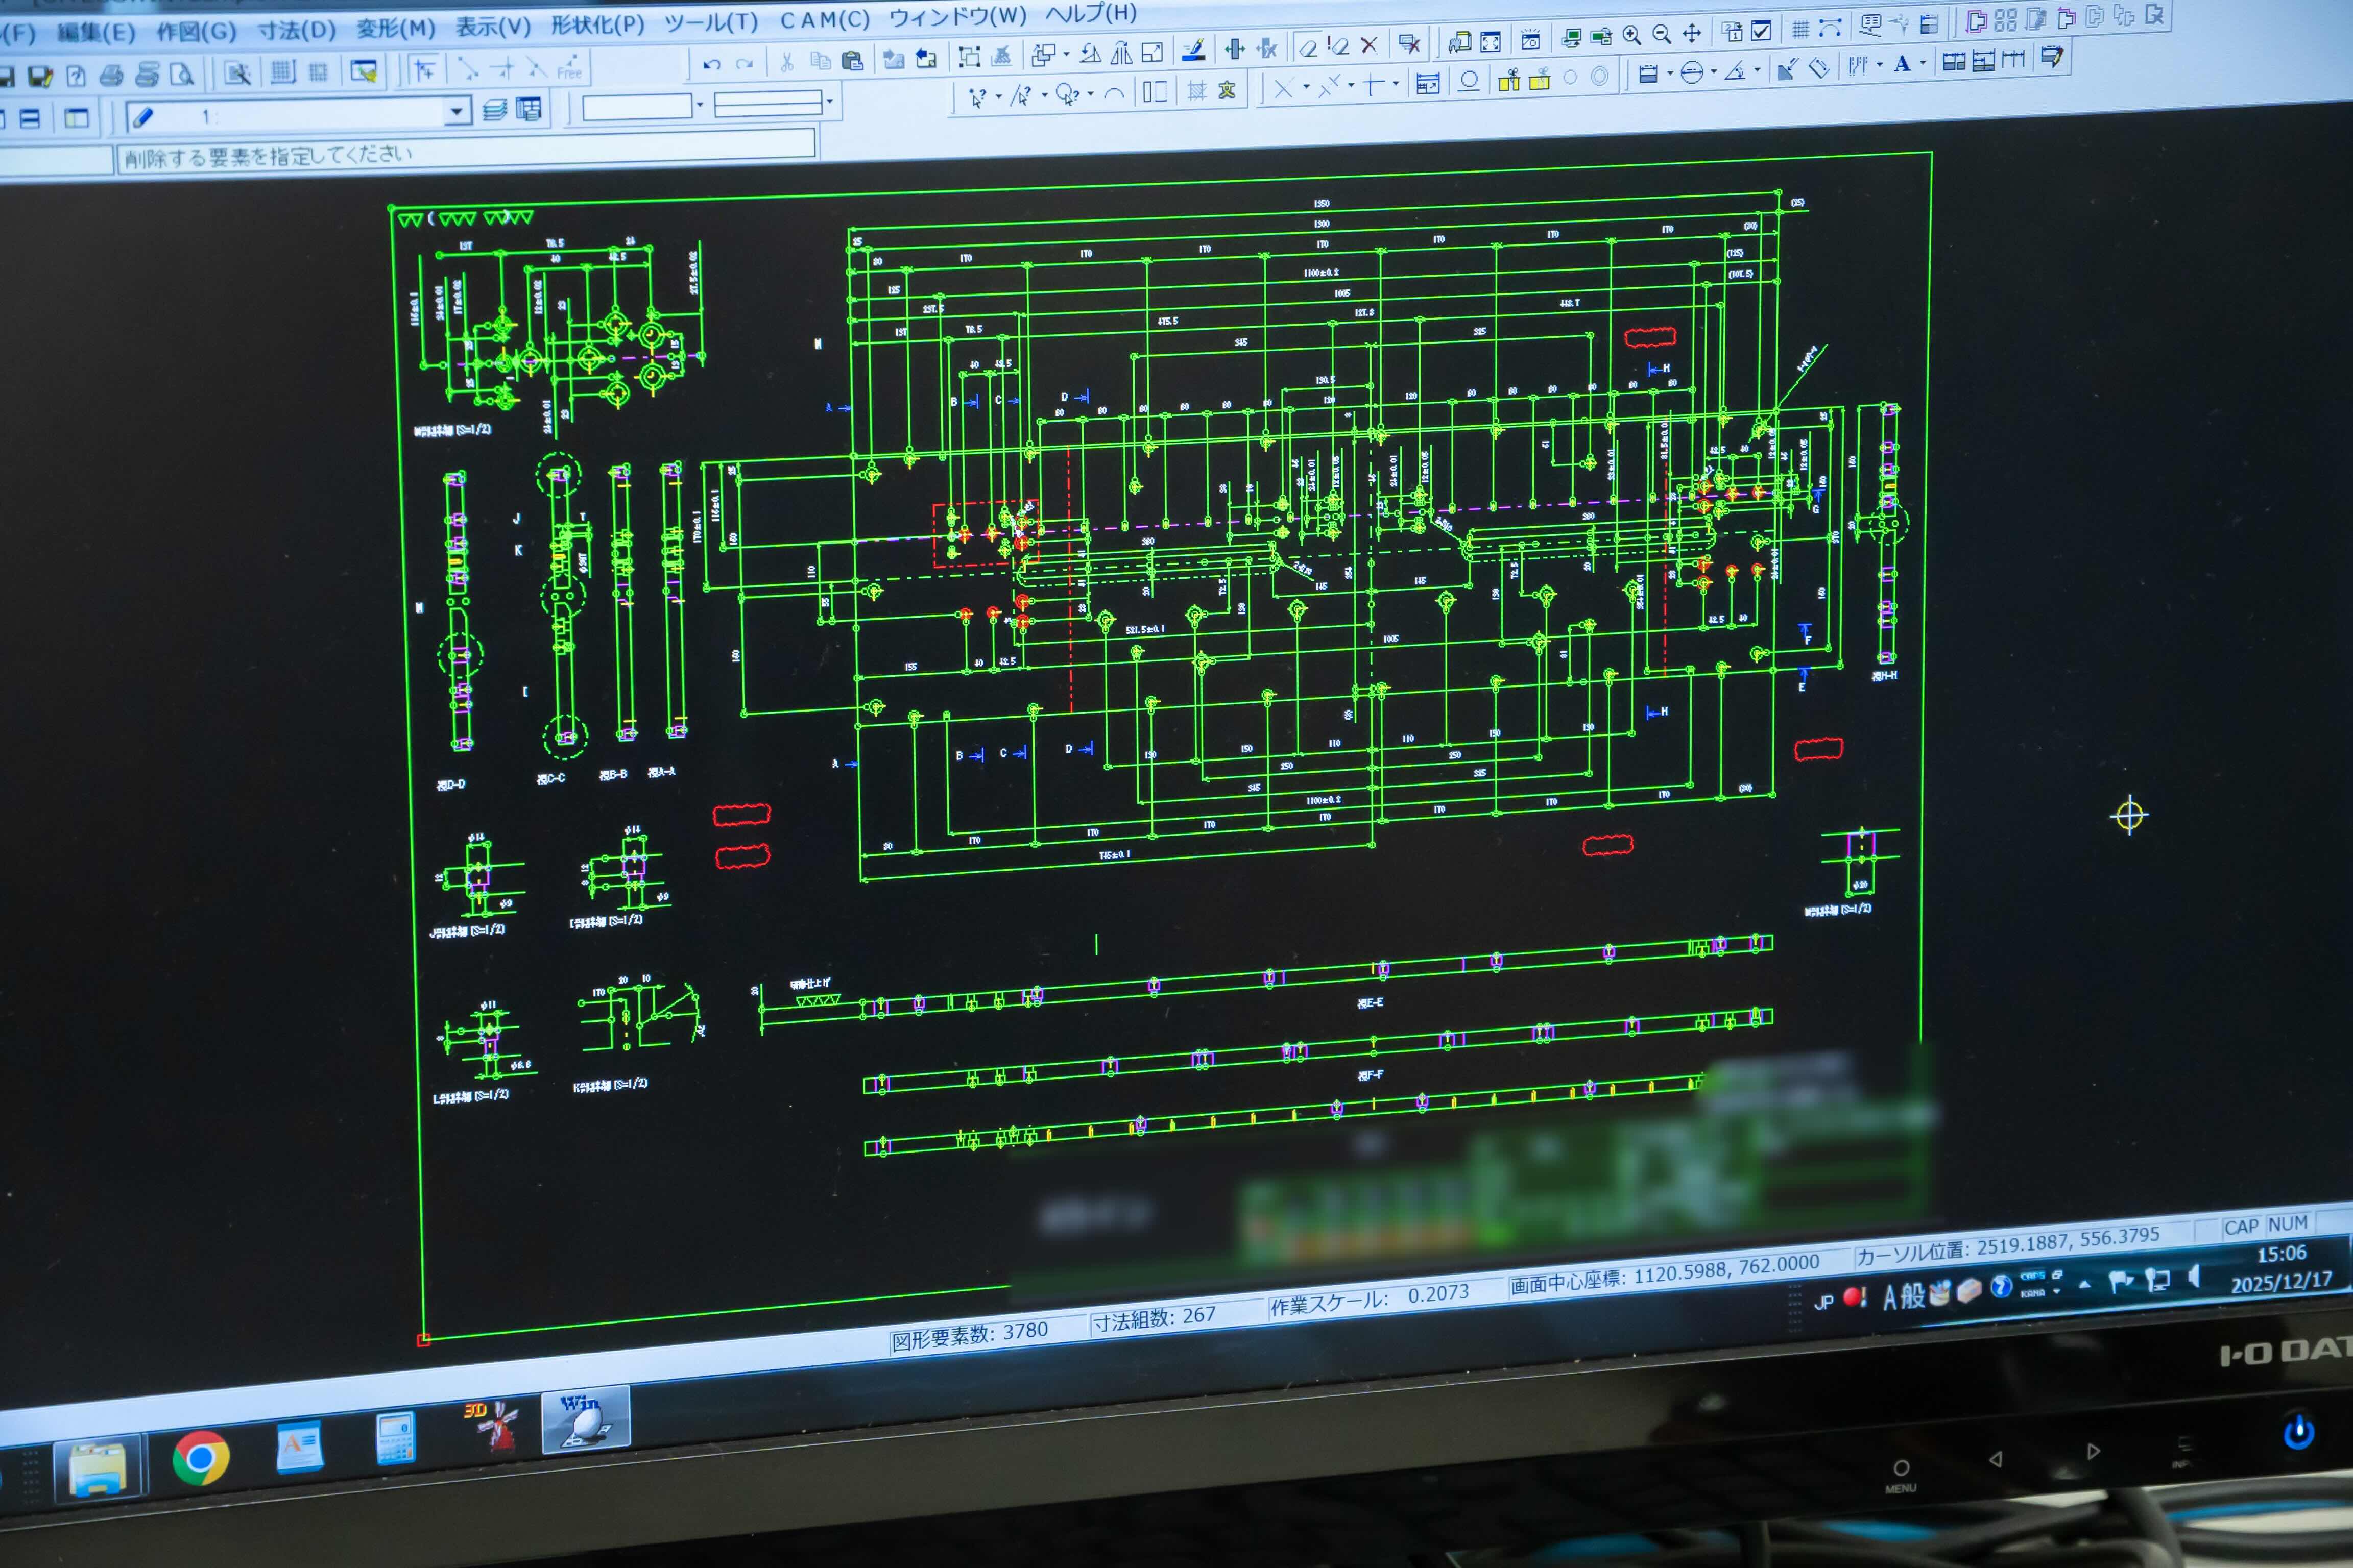Viewport: 2353px width, 1568px height.
Task: Open the ヘルプ(H) help menu
Action: click(1091, 13)
